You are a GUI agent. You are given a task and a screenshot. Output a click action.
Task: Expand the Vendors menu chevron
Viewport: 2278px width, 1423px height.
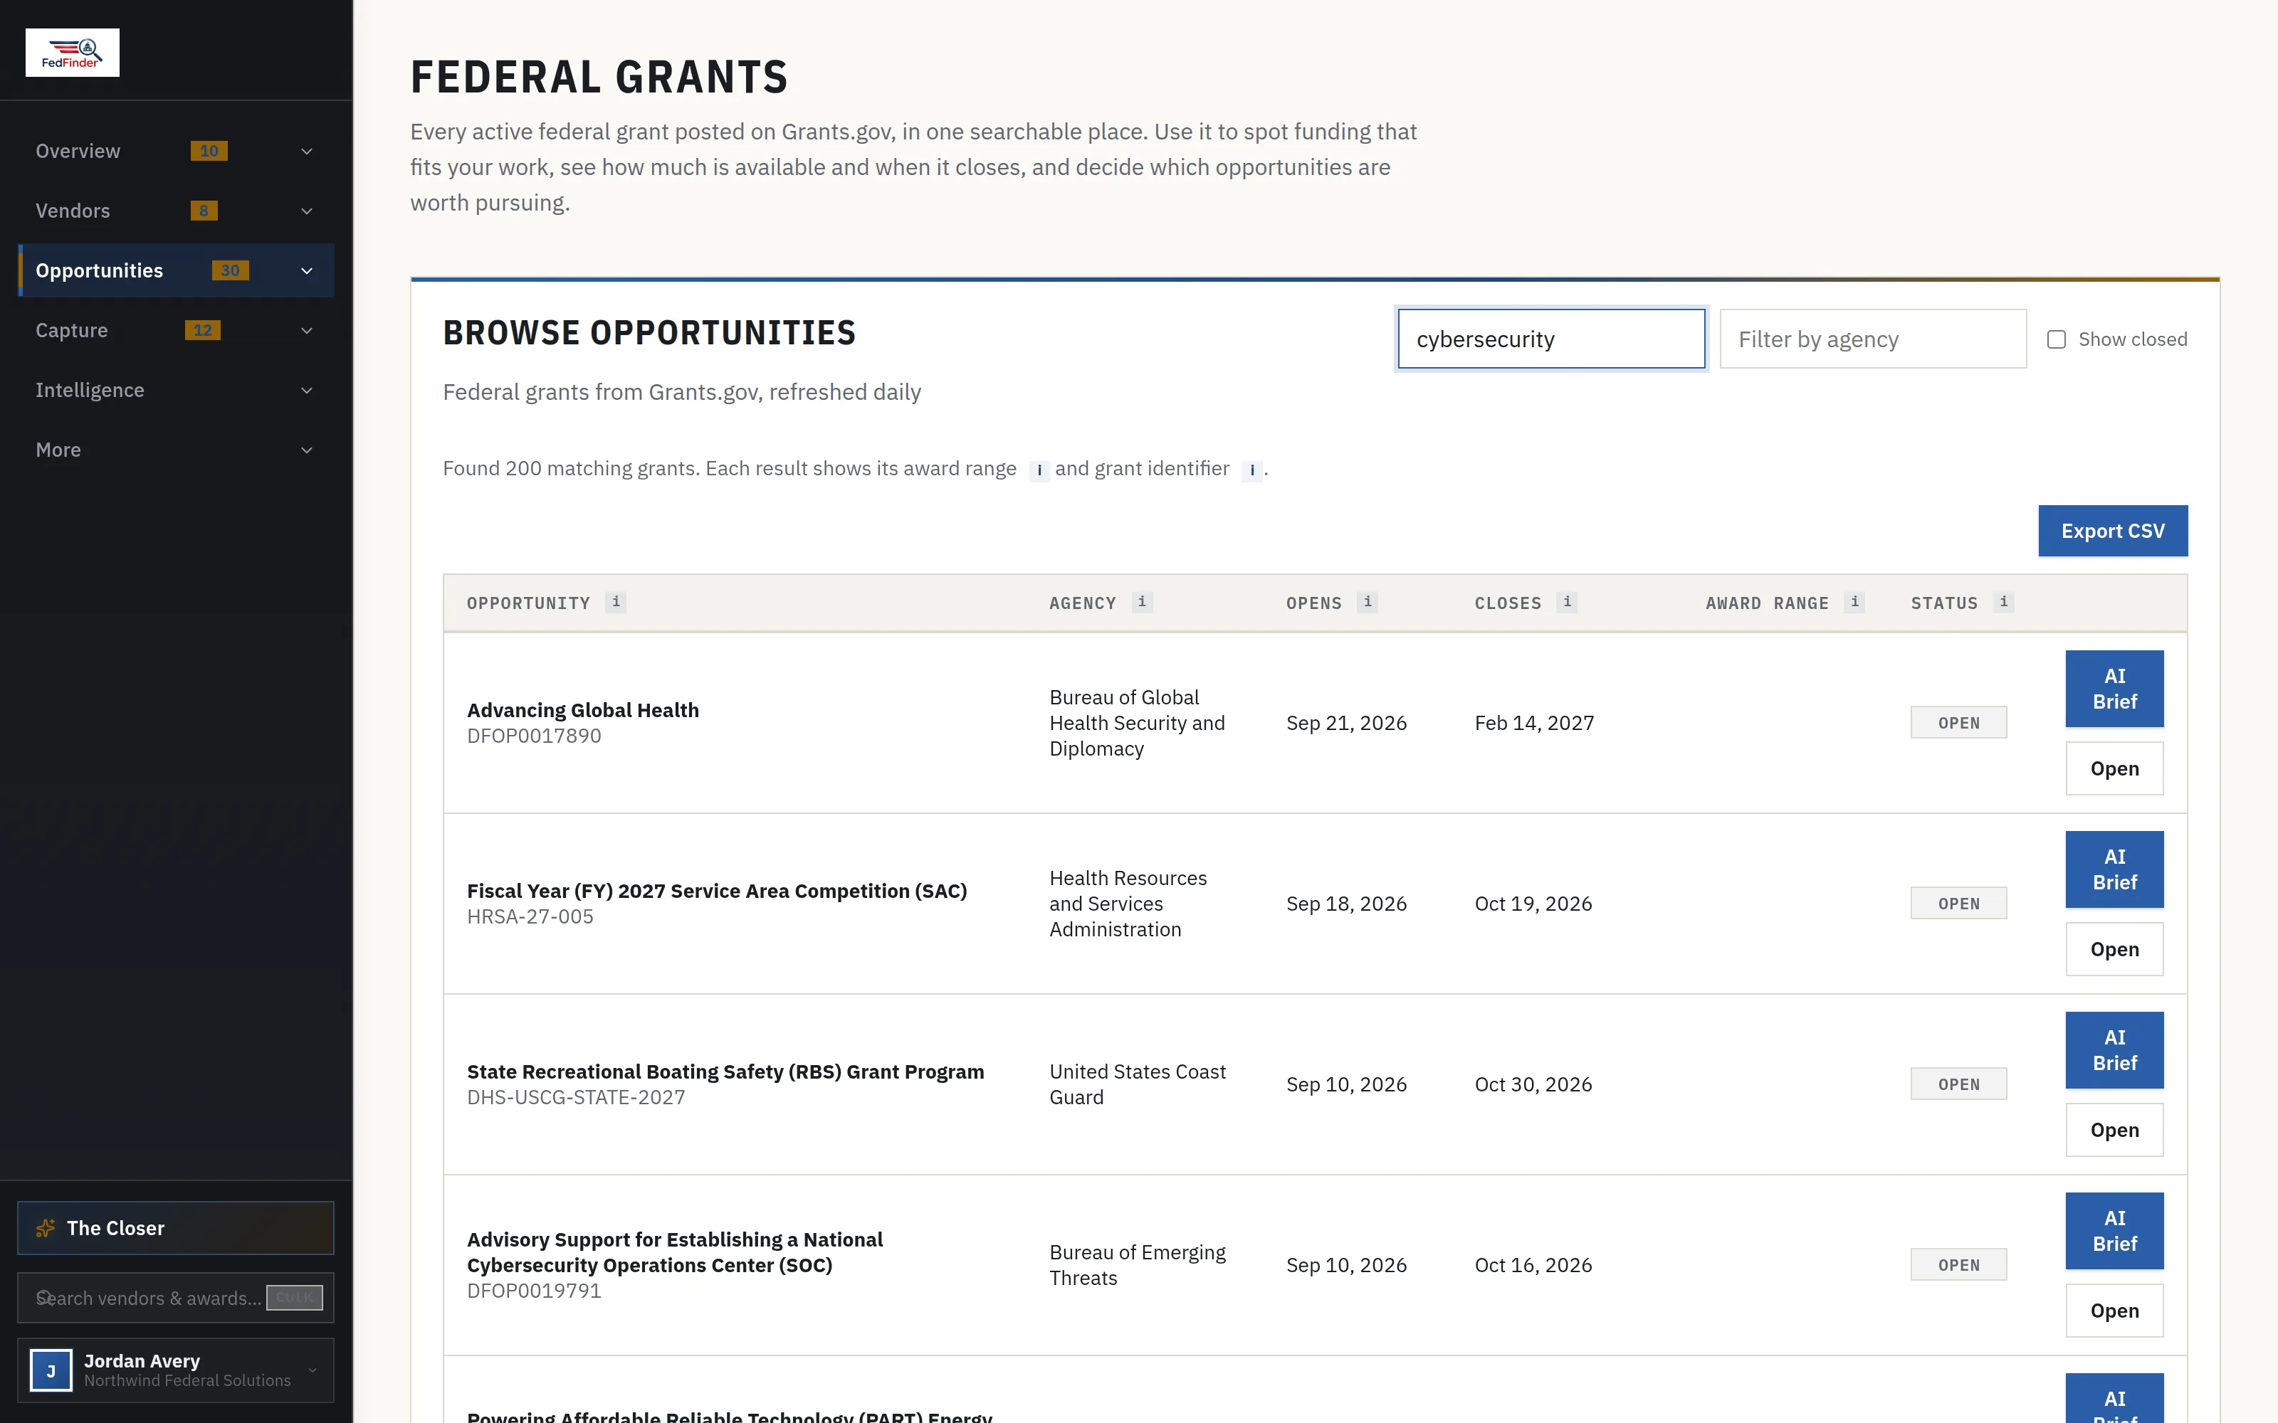(x=307, y=211)
